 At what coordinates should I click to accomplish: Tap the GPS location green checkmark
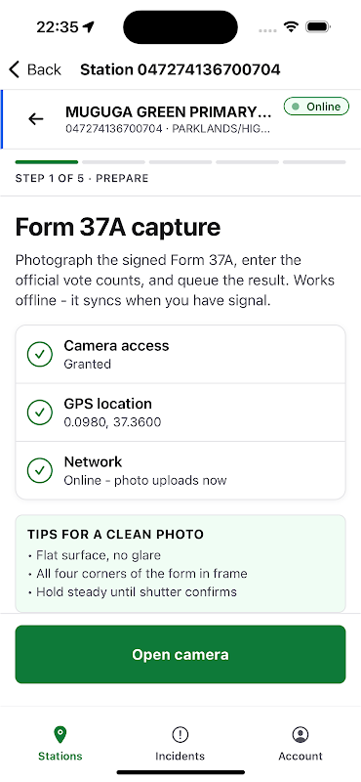40,413
